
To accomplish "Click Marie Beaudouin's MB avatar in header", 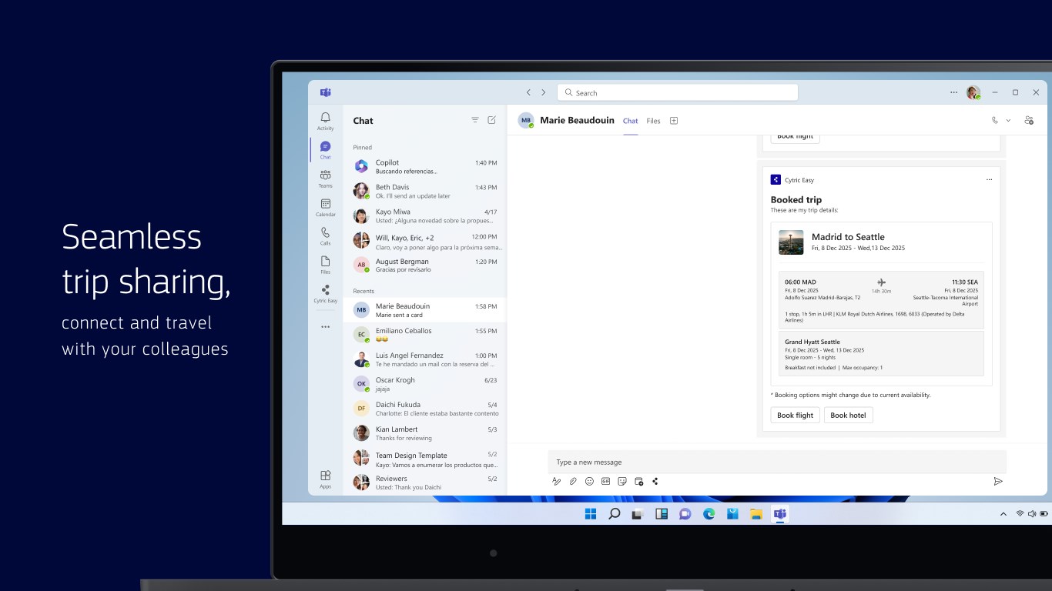I will point(526,120).
